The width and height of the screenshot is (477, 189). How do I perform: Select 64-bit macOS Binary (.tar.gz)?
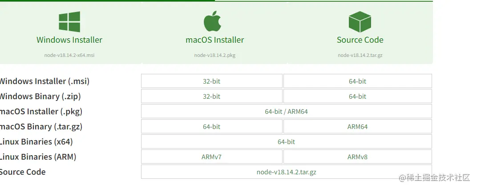pyautogui.click(x=211, y=127)
